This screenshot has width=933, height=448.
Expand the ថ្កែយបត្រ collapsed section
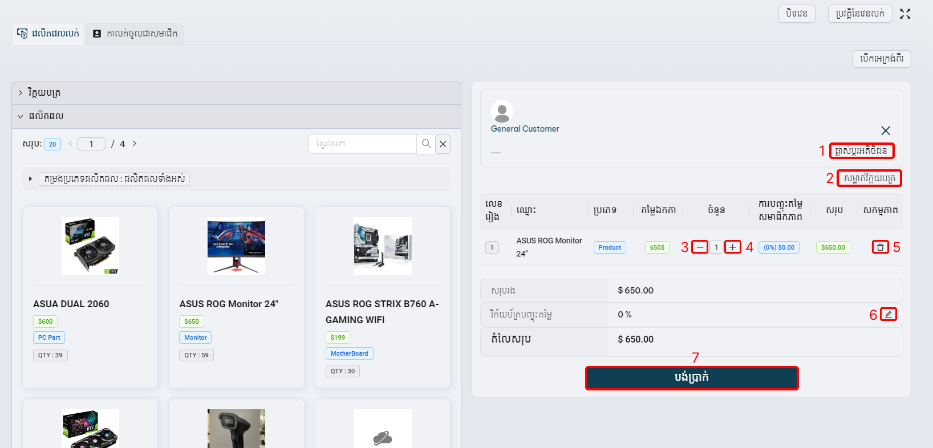tap(21, 93)
